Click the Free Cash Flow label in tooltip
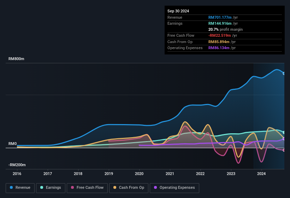Screen dimensions: 290x198 pos(181,35)
